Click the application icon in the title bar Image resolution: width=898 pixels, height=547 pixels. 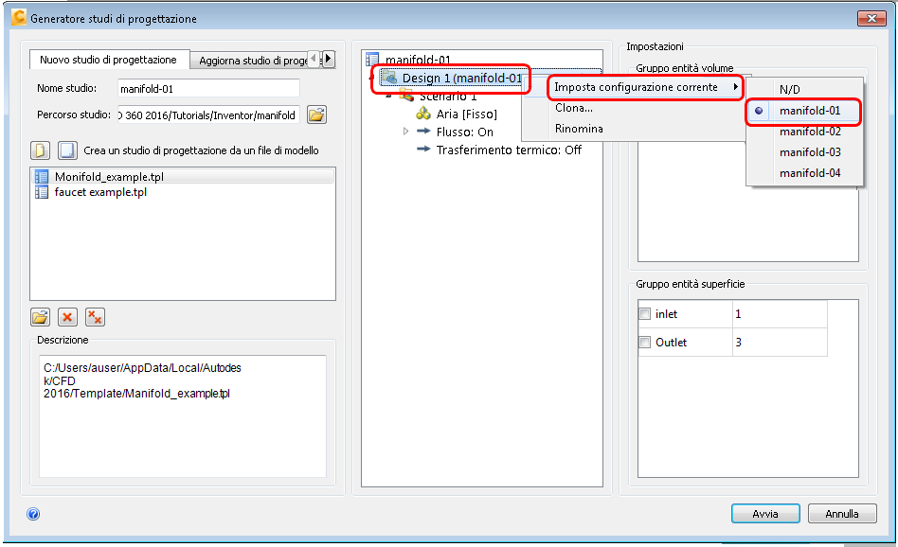tap(19, 18)
